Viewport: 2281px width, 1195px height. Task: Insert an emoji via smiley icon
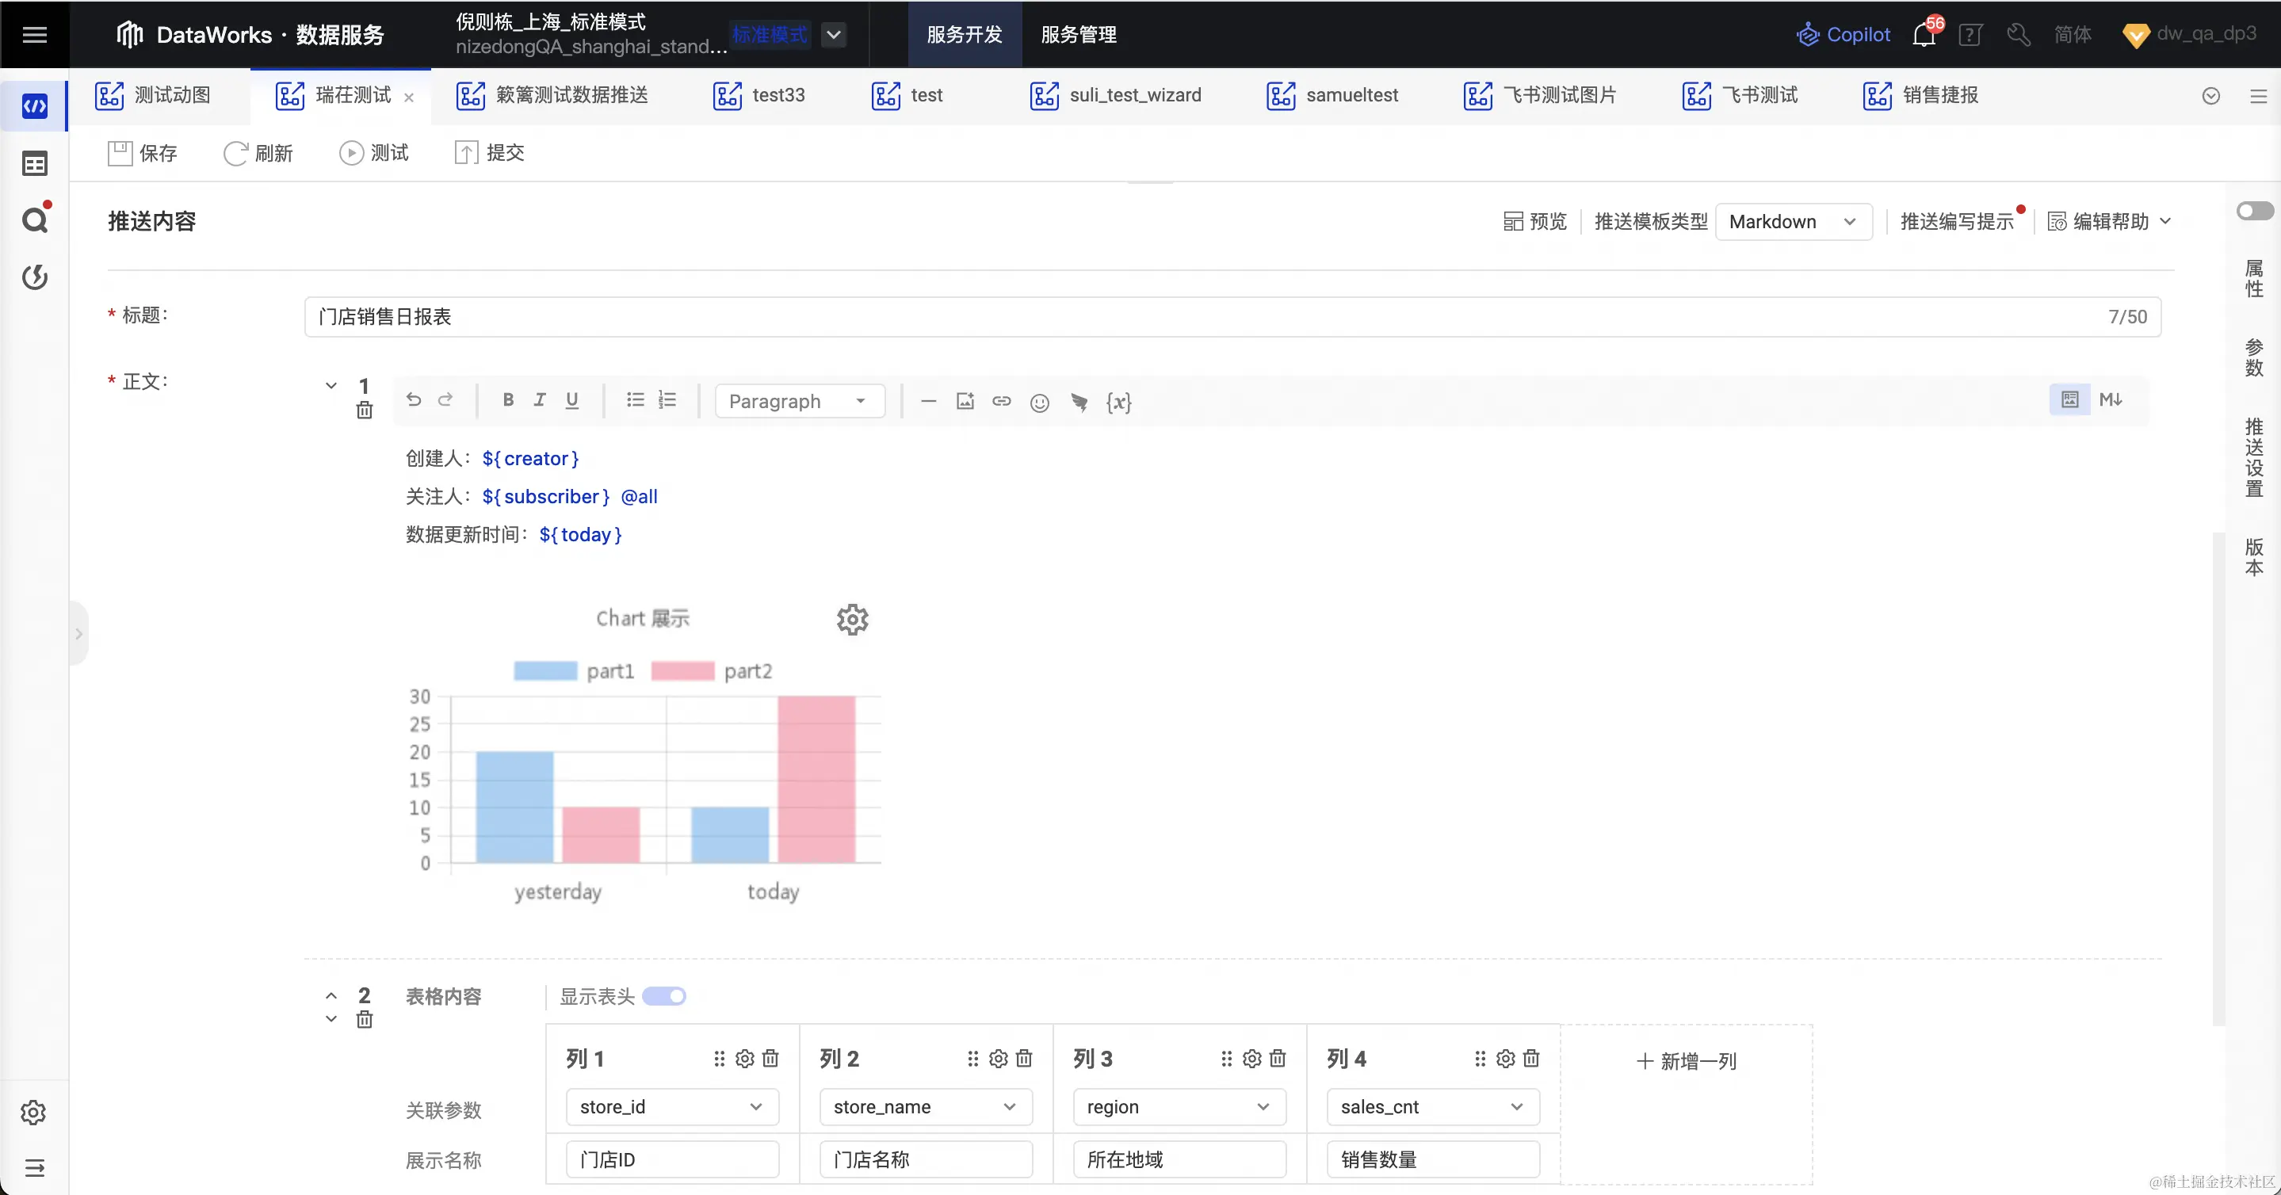[x=1040, y=403]
